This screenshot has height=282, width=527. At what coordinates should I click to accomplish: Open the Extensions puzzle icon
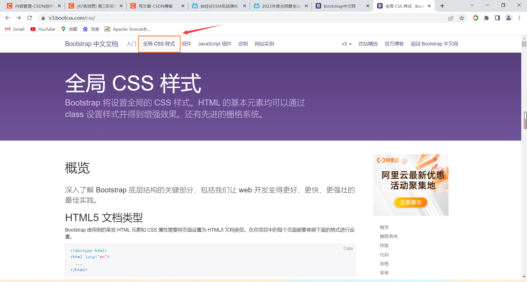pos(486,18)
